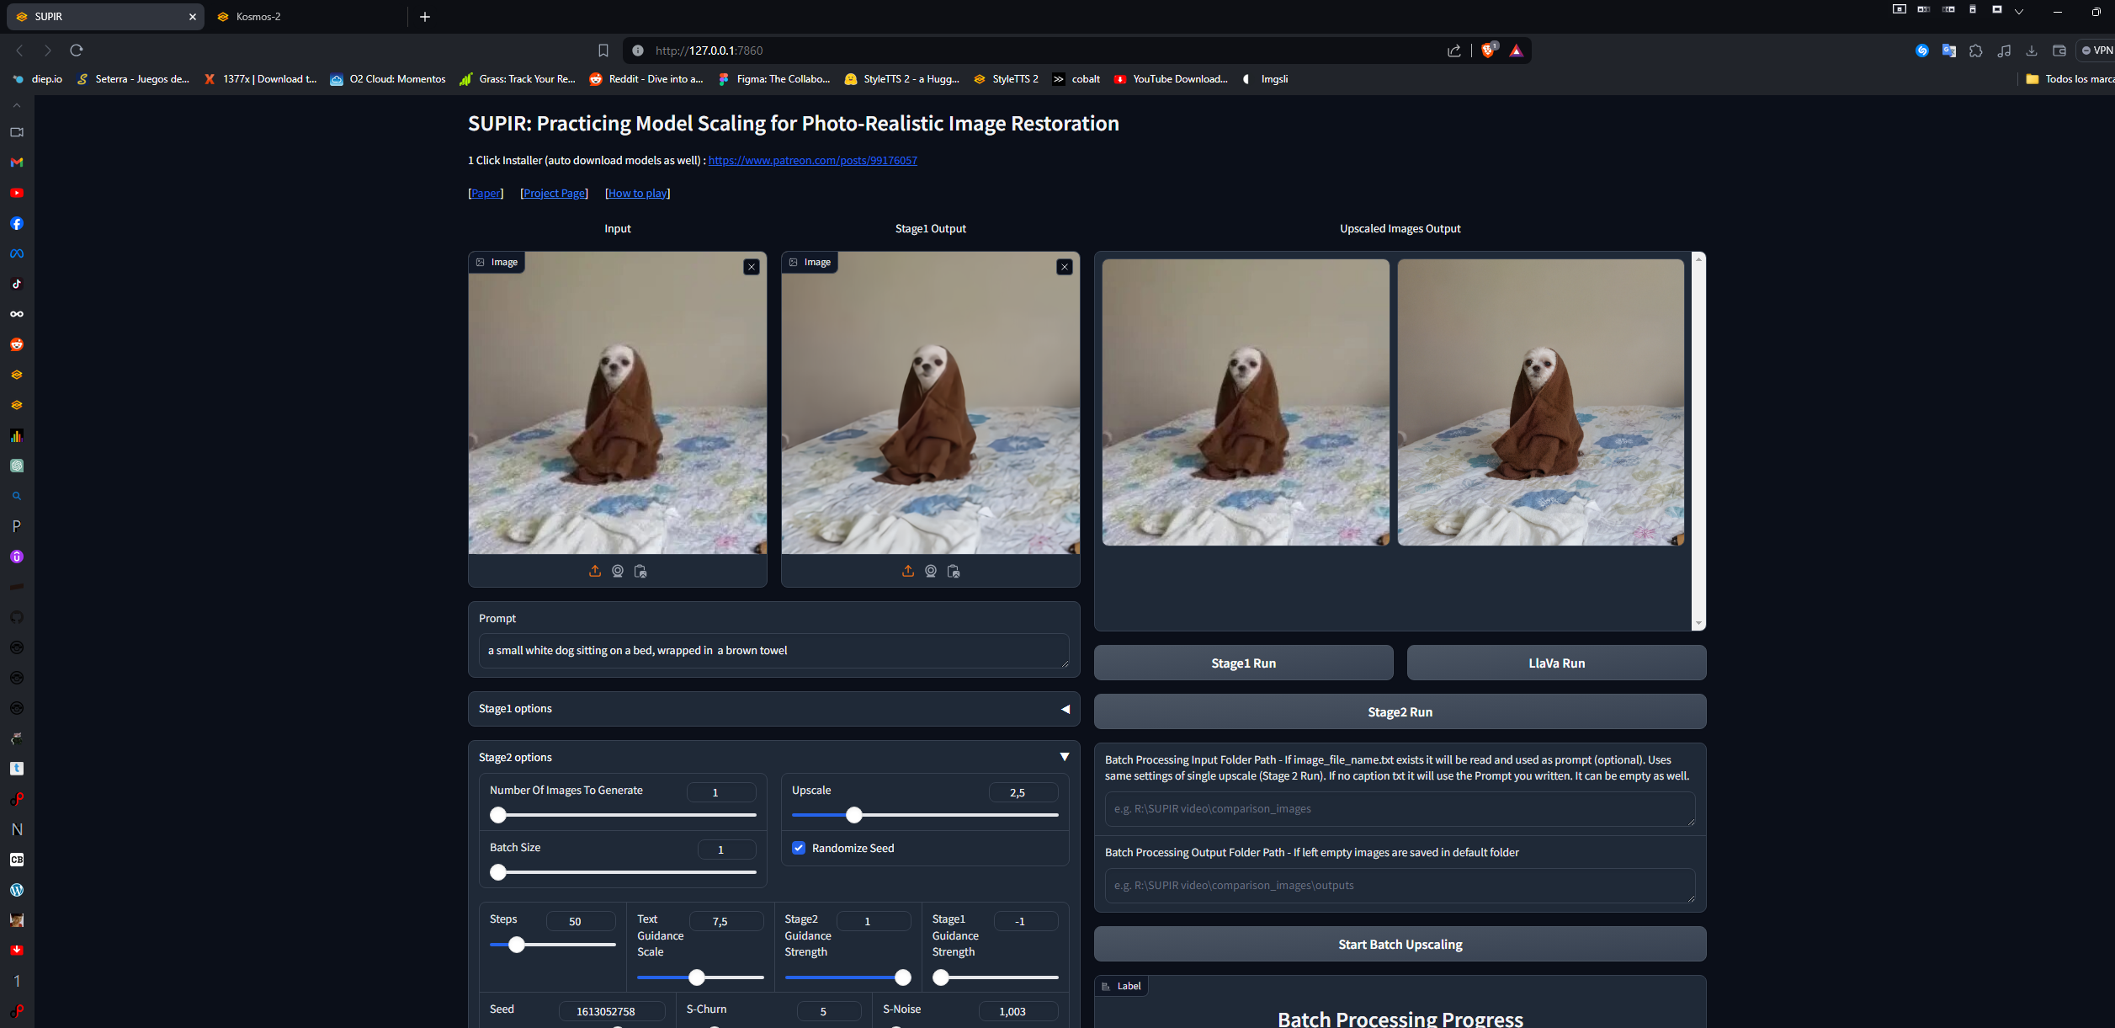The width and height of the screenshot is (2115, 1028).
Task: Click clipboard paste icon under Input image
Action: [x=640, y=571]
